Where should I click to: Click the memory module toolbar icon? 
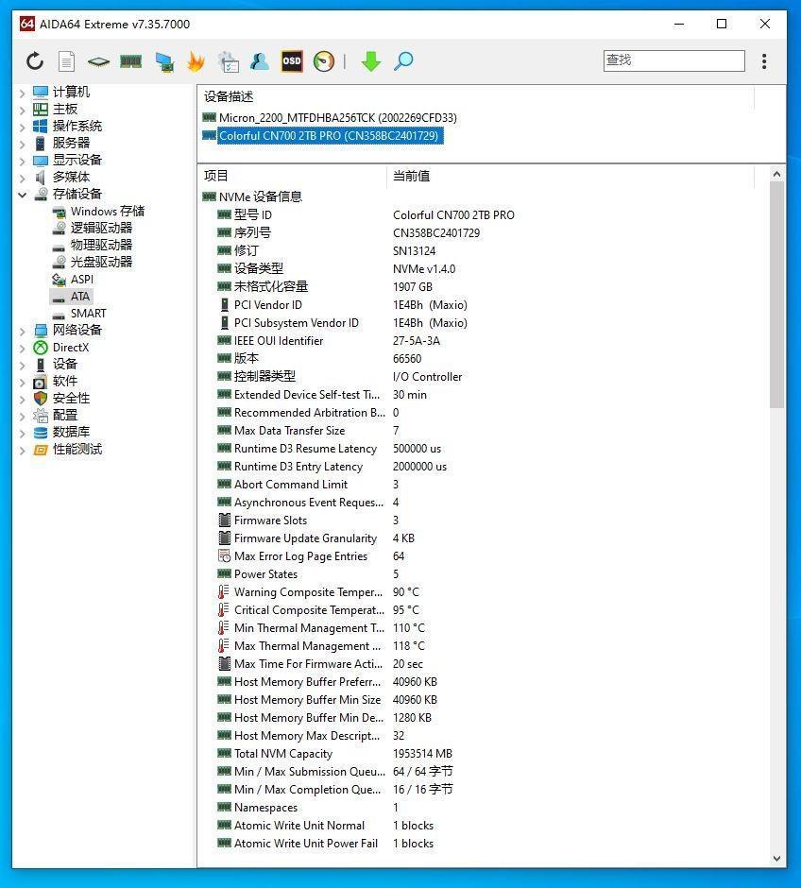tap(130, 60)
